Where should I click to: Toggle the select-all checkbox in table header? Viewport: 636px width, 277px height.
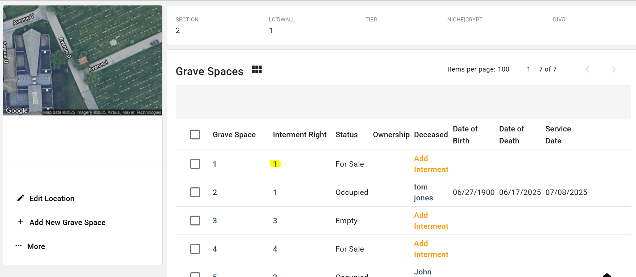pos(195,135)
